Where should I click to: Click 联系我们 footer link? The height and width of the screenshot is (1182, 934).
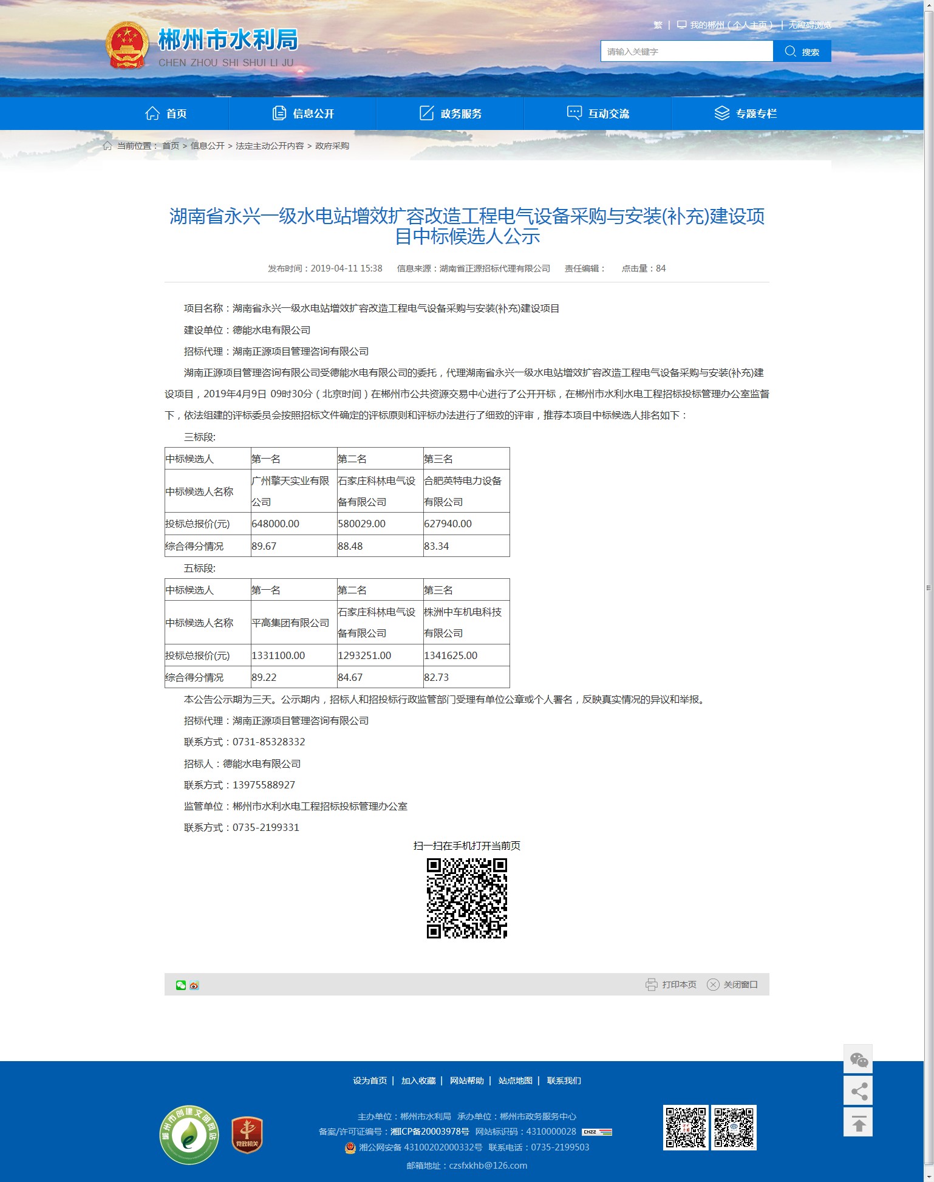click(564, 1081)
